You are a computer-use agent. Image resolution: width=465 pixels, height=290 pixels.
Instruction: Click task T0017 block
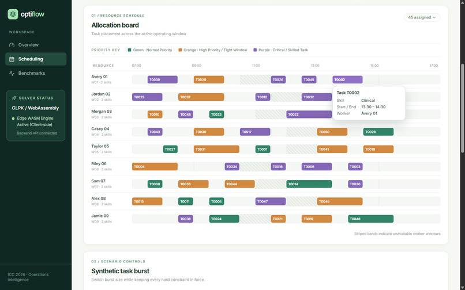tap(255, 132)
